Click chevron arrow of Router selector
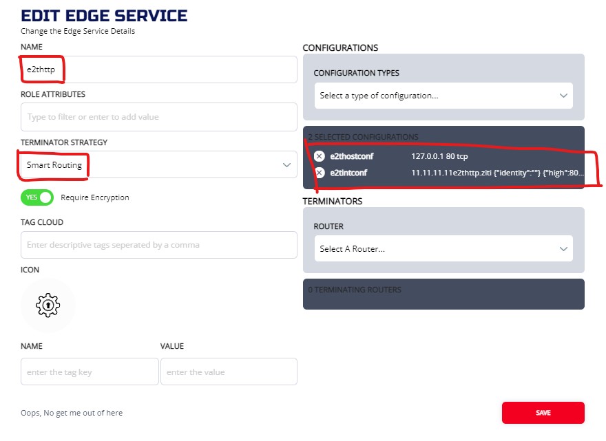This screenshot has width=606, height=441. tap(563, 249)
